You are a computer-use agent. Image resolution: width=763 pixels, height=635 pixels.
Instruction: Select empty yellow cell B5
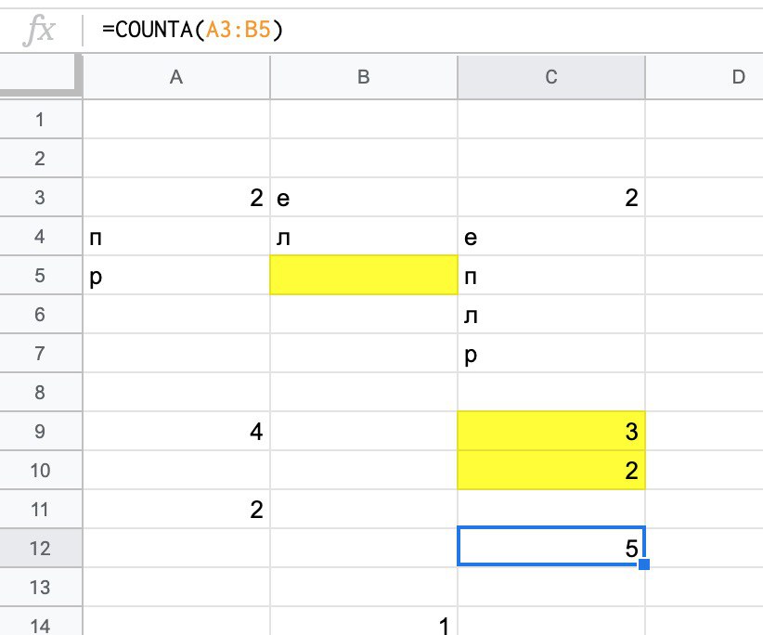click(364, 276)
